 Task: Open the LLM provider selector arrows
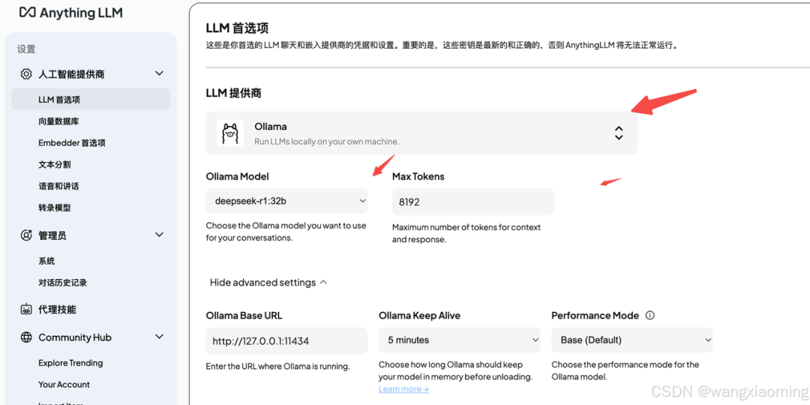[x=619, y=133]
